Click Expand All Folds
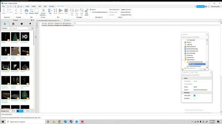Image resolution: width=222 pixels, height=124 pixels. [x=126, y=12]
